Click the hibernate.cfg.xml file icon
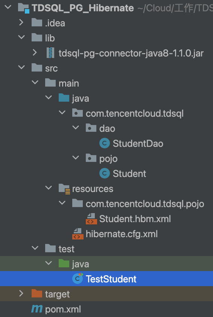Viewport: 213px width, 317px height. 78,234
